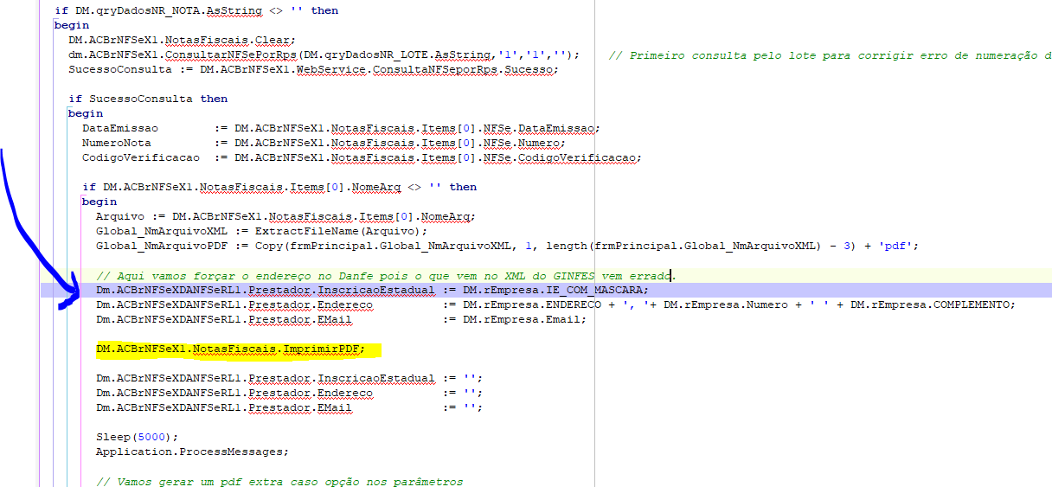Click the "DataEmissao" variable at line start
This screenshot has height=487, width=1052.
coord(120,128)
